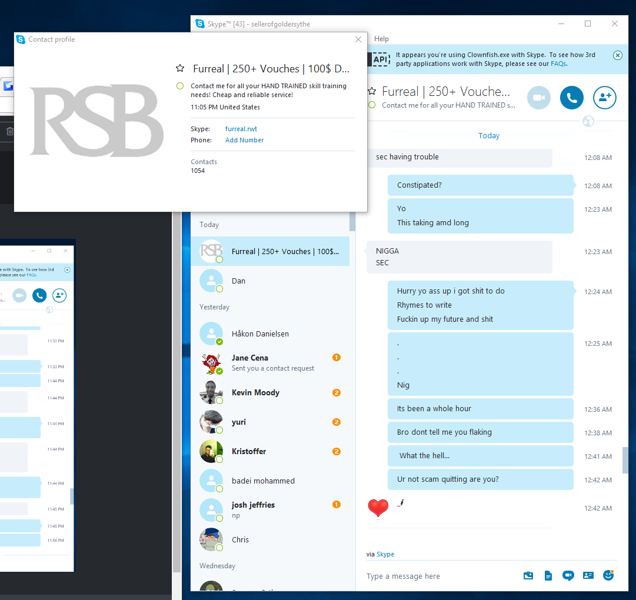Click the Skype logo in title bar
This screenshot has width=636, height=600.
(x=200, y=24)
